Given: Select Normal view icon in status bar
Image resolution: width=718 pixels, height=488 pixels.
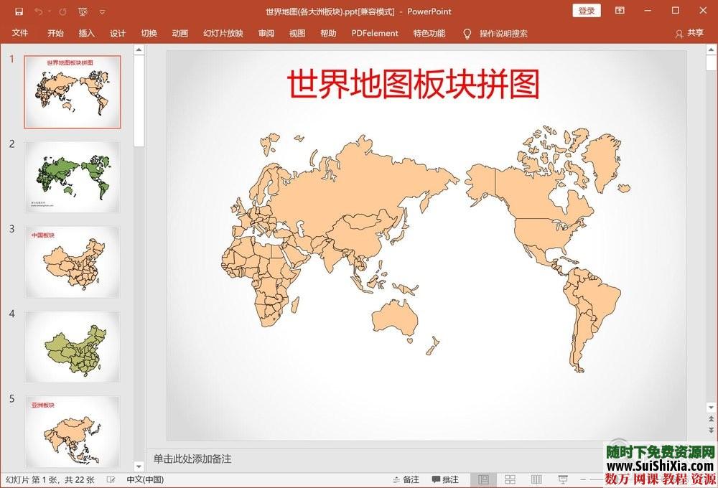Looking at the screenshot, I should pyautogui.click(x=484, y=479).
